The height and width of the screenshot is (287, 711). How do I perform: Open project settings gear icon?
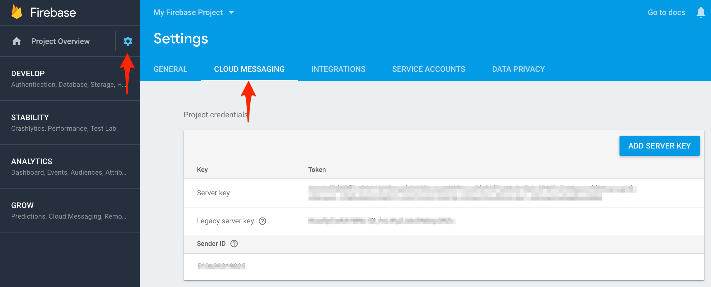coord(128,41)
